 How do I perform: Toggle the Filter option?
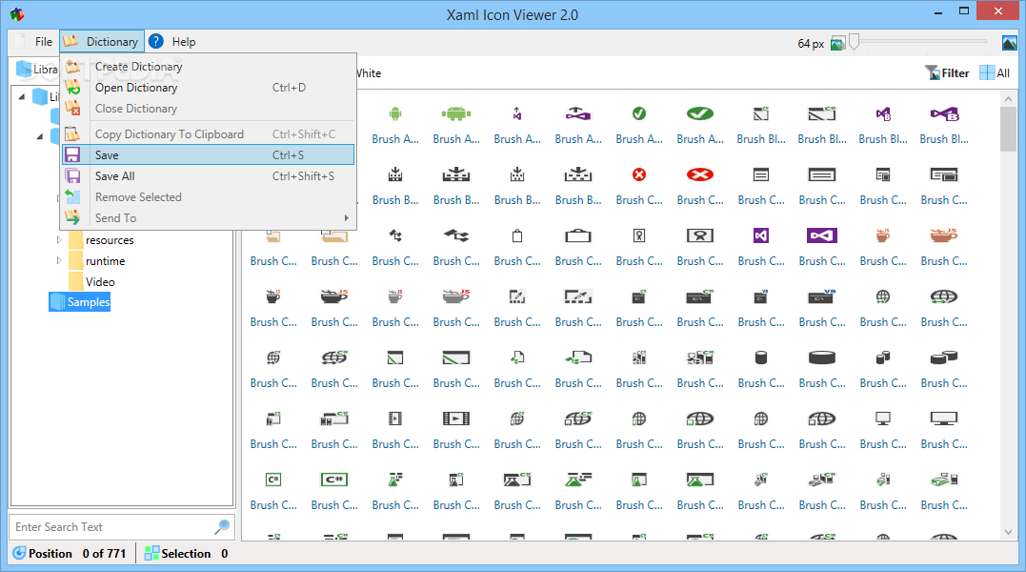click(947, 73)
